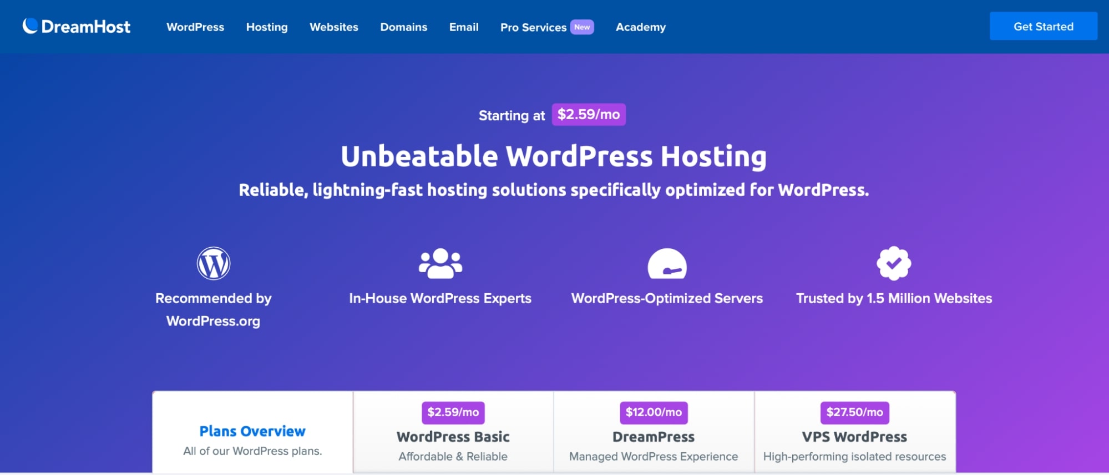
Task: Click "Trusted by 1.5 Million Websites" text
Action: pos(894,298)
